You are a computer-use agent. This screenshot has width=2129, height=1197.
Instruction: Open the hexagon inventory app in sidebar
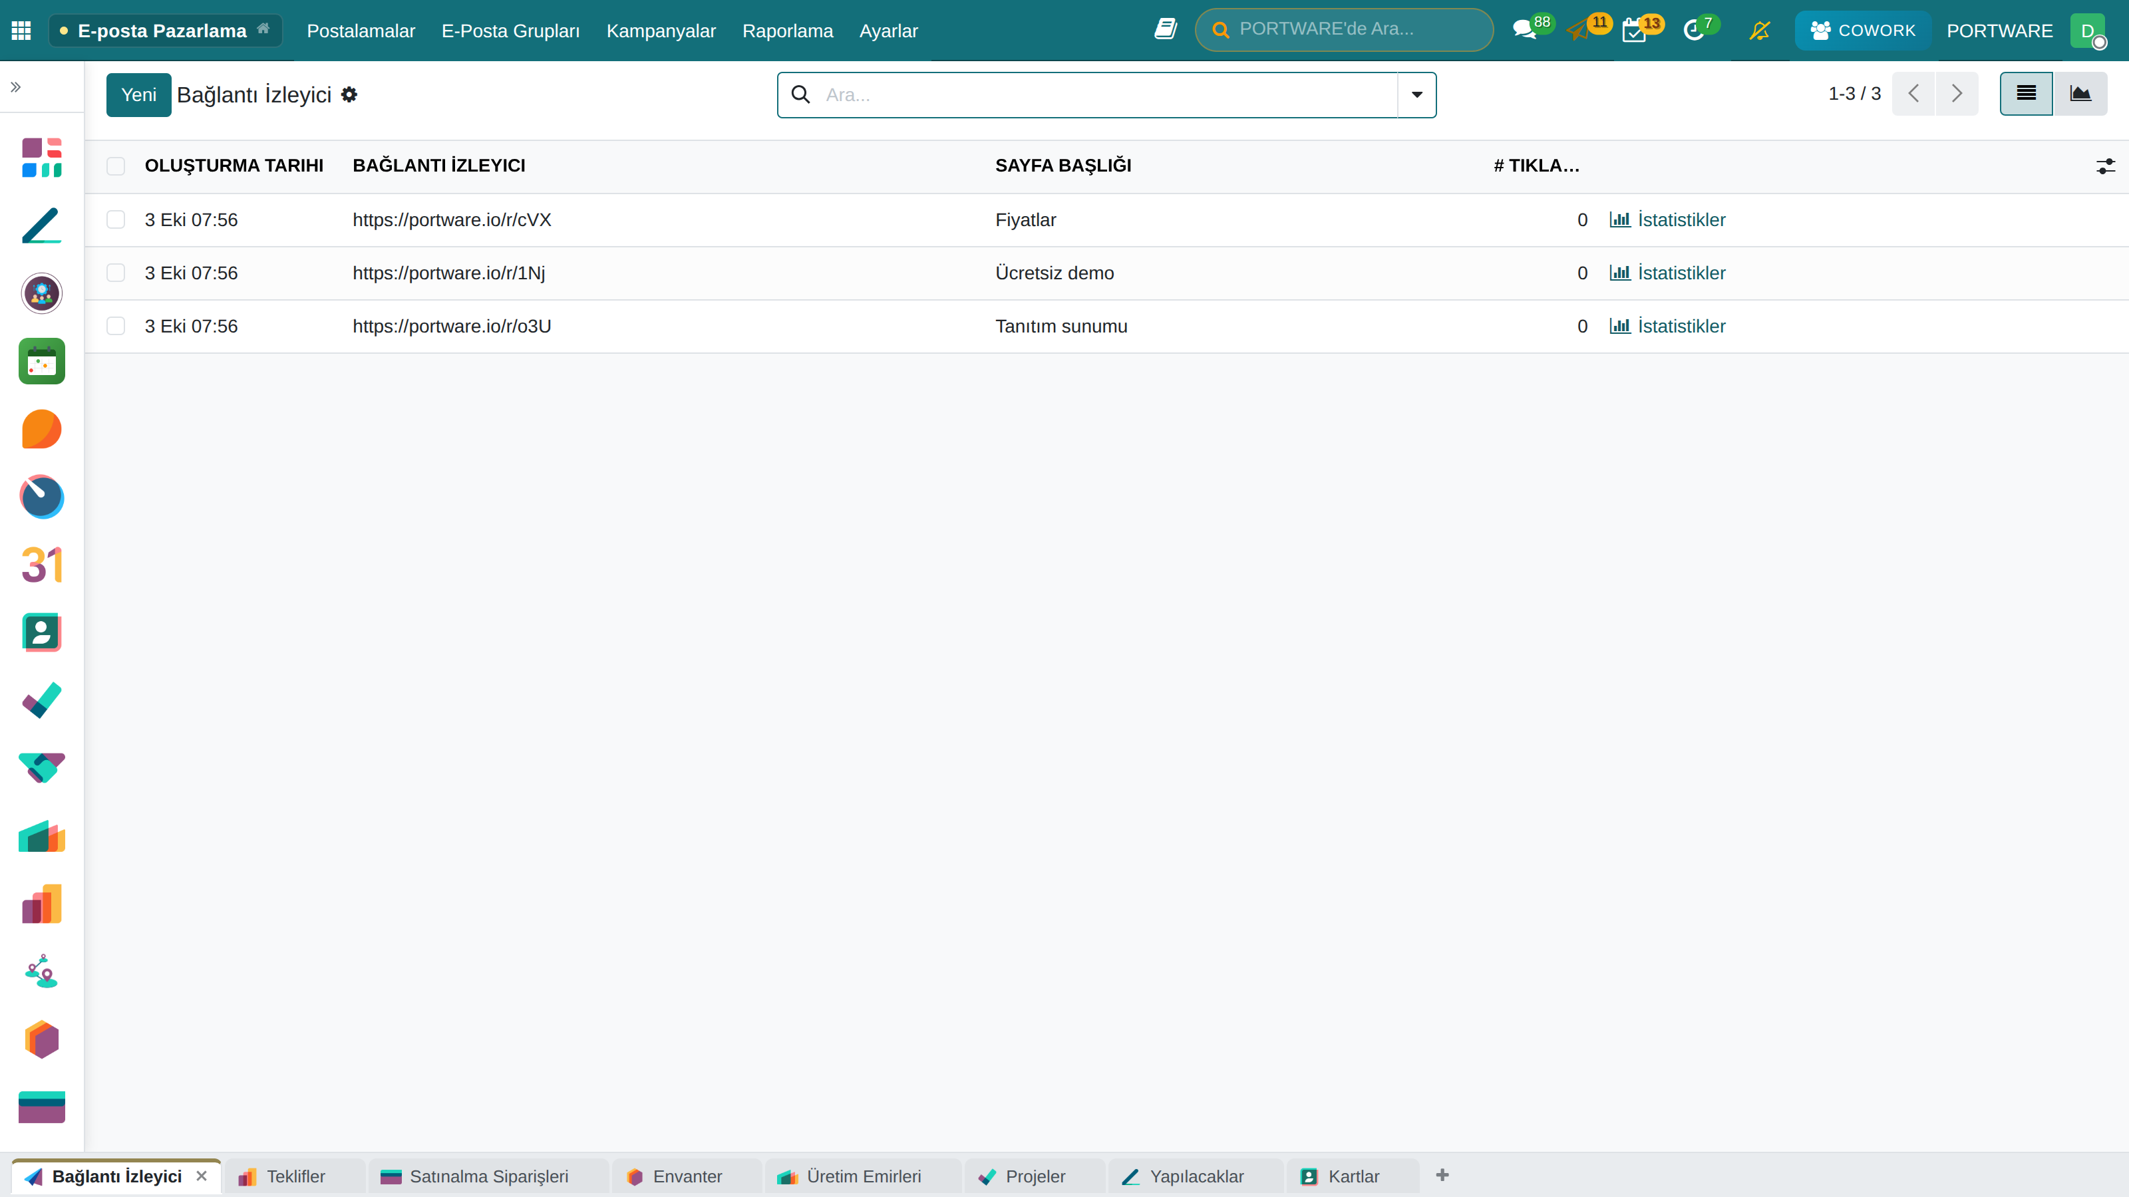point(41,1039)
